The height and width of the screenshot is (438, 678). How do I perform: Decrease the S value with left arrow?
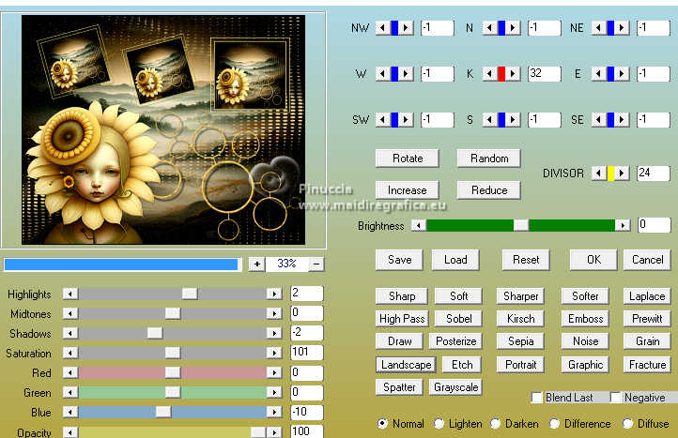(489, 120)
